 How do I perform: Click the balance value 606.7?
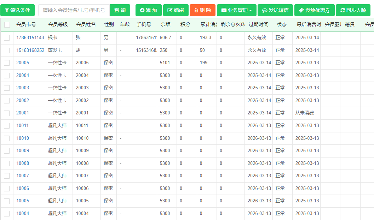point(166,38)
